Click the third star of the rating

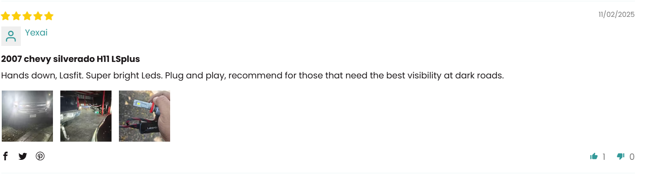[27, 16]
